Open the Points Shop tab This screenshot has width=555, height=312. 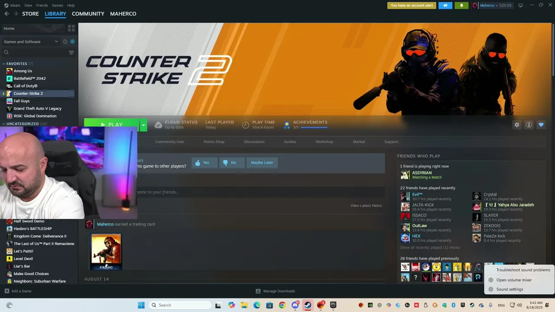pyautogui.click(x=214, y=142)
